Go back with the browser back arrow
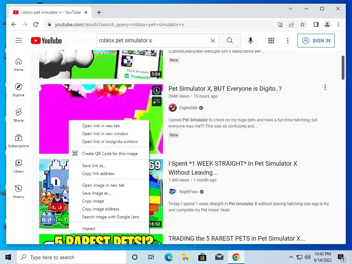The width and height of the screenshot is (352, 264). click(x=14, y=24)
